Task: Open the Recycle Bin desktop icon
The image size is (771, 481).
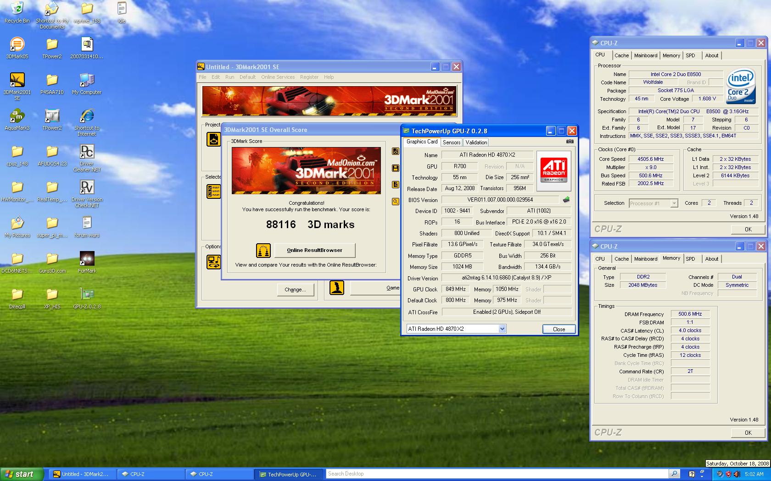Action: pyautogui.click(x=17, y=9)
